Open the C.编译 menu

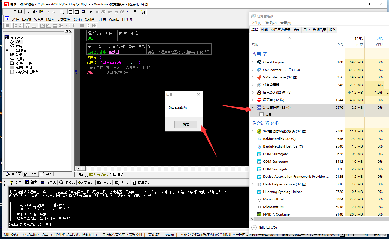pos(89,19)
